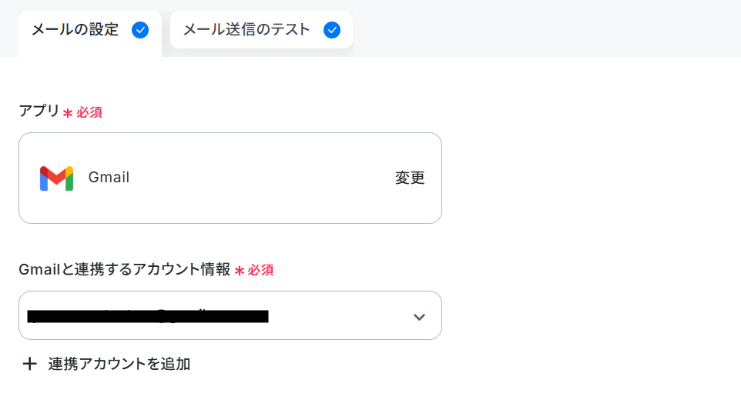
Task: Select the Gmail app selection card
Action: tap(230, 178)
